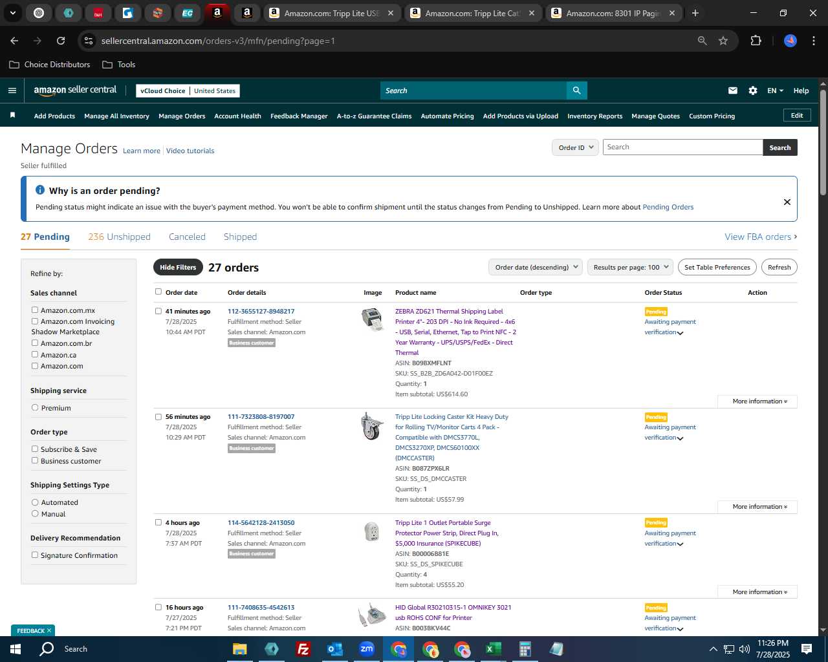
Task: Click the Hide Filters button
Action: [178, 267]
